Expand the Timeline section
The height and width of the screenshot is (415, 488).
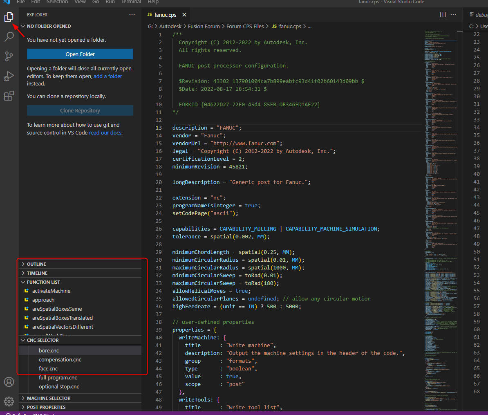(x=37, y=273)
